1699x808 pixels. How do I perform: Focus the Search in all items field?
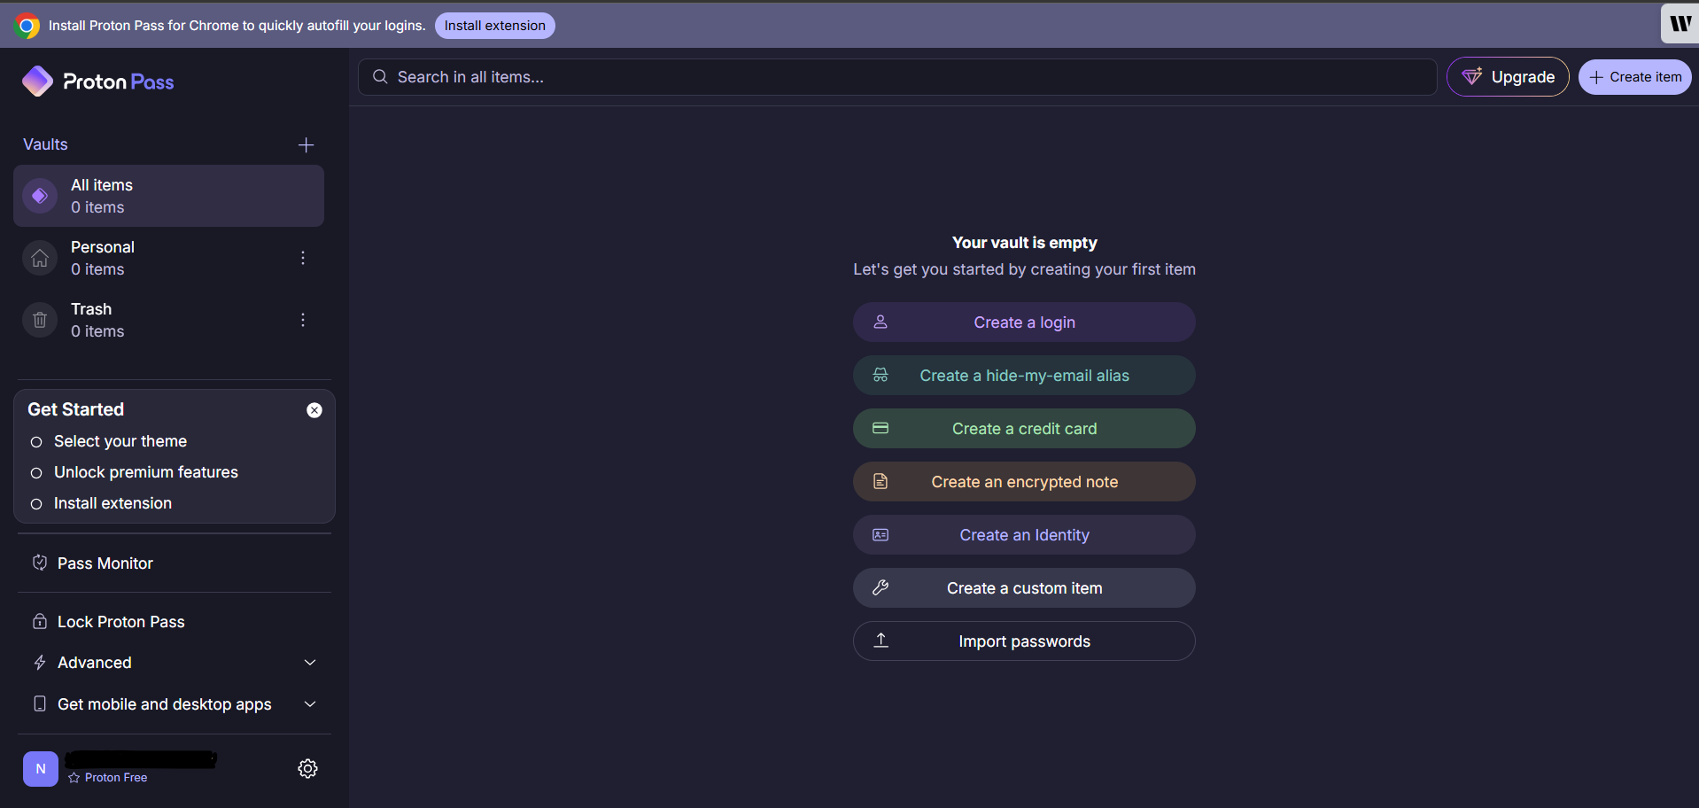pos(896,77)
